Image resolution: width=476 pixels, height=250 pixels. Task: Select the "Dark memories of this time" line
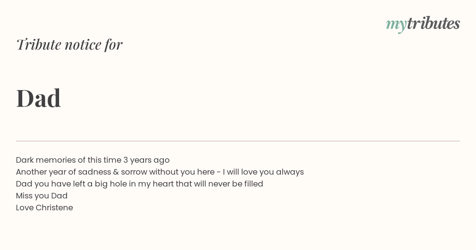[93, 160]
